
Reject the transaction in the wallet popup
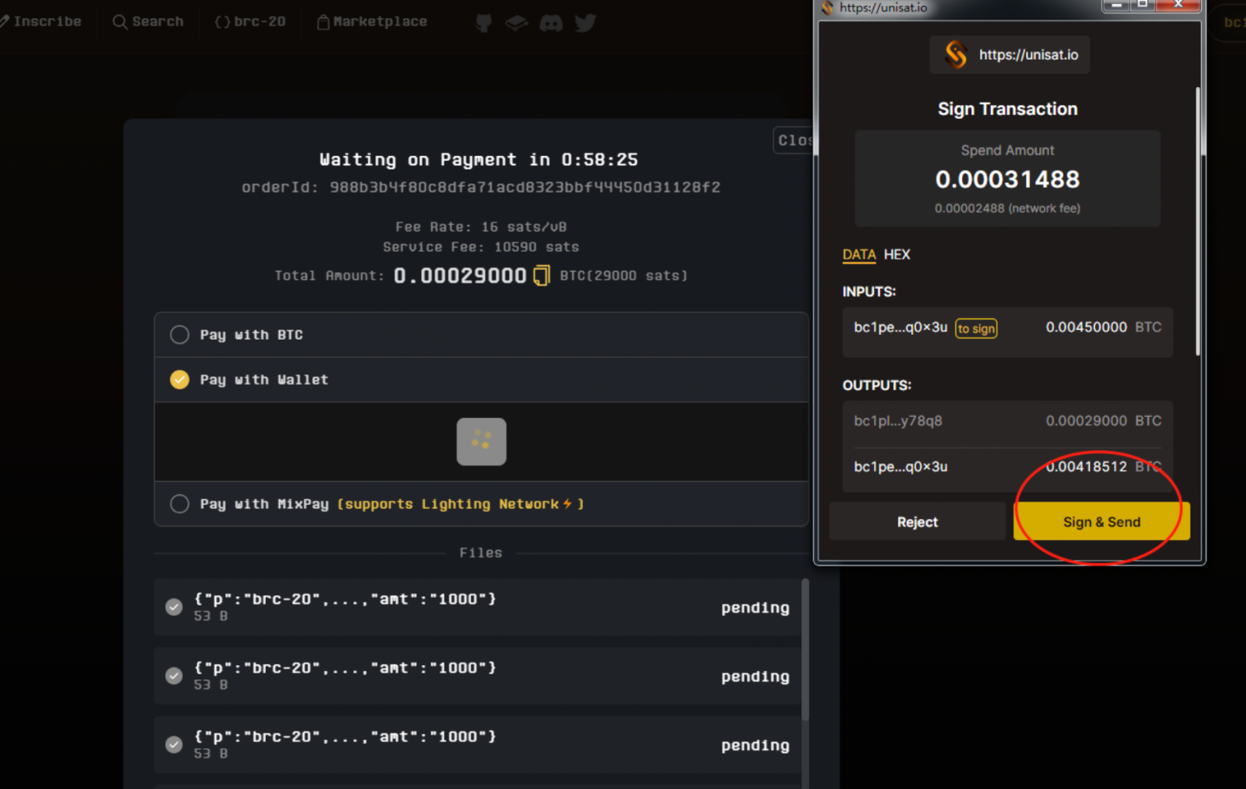[x=917, y=522]
